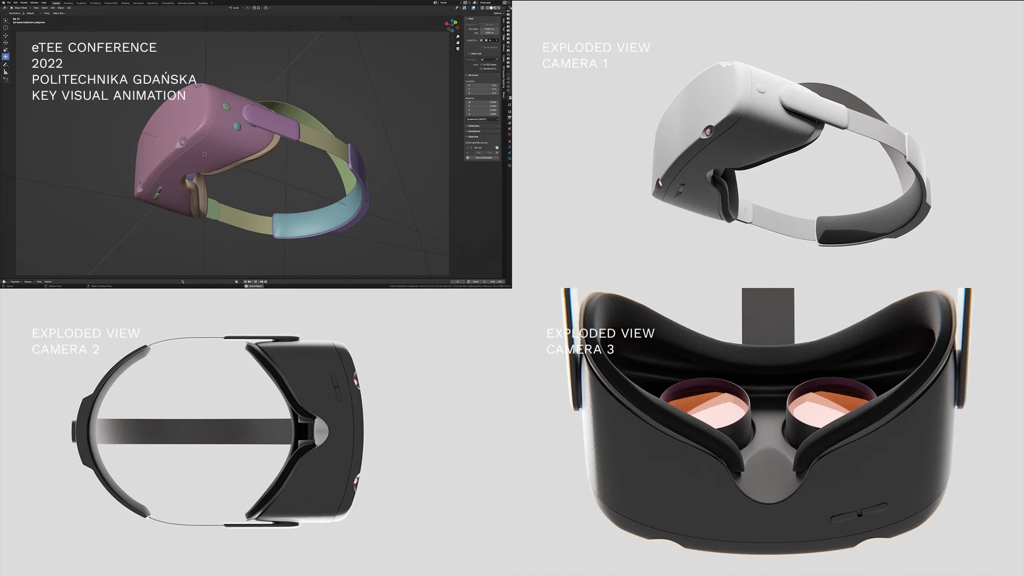Jump to the first frame in timeline
Screen dimensions: 1024x576
[x=245, y=282]
